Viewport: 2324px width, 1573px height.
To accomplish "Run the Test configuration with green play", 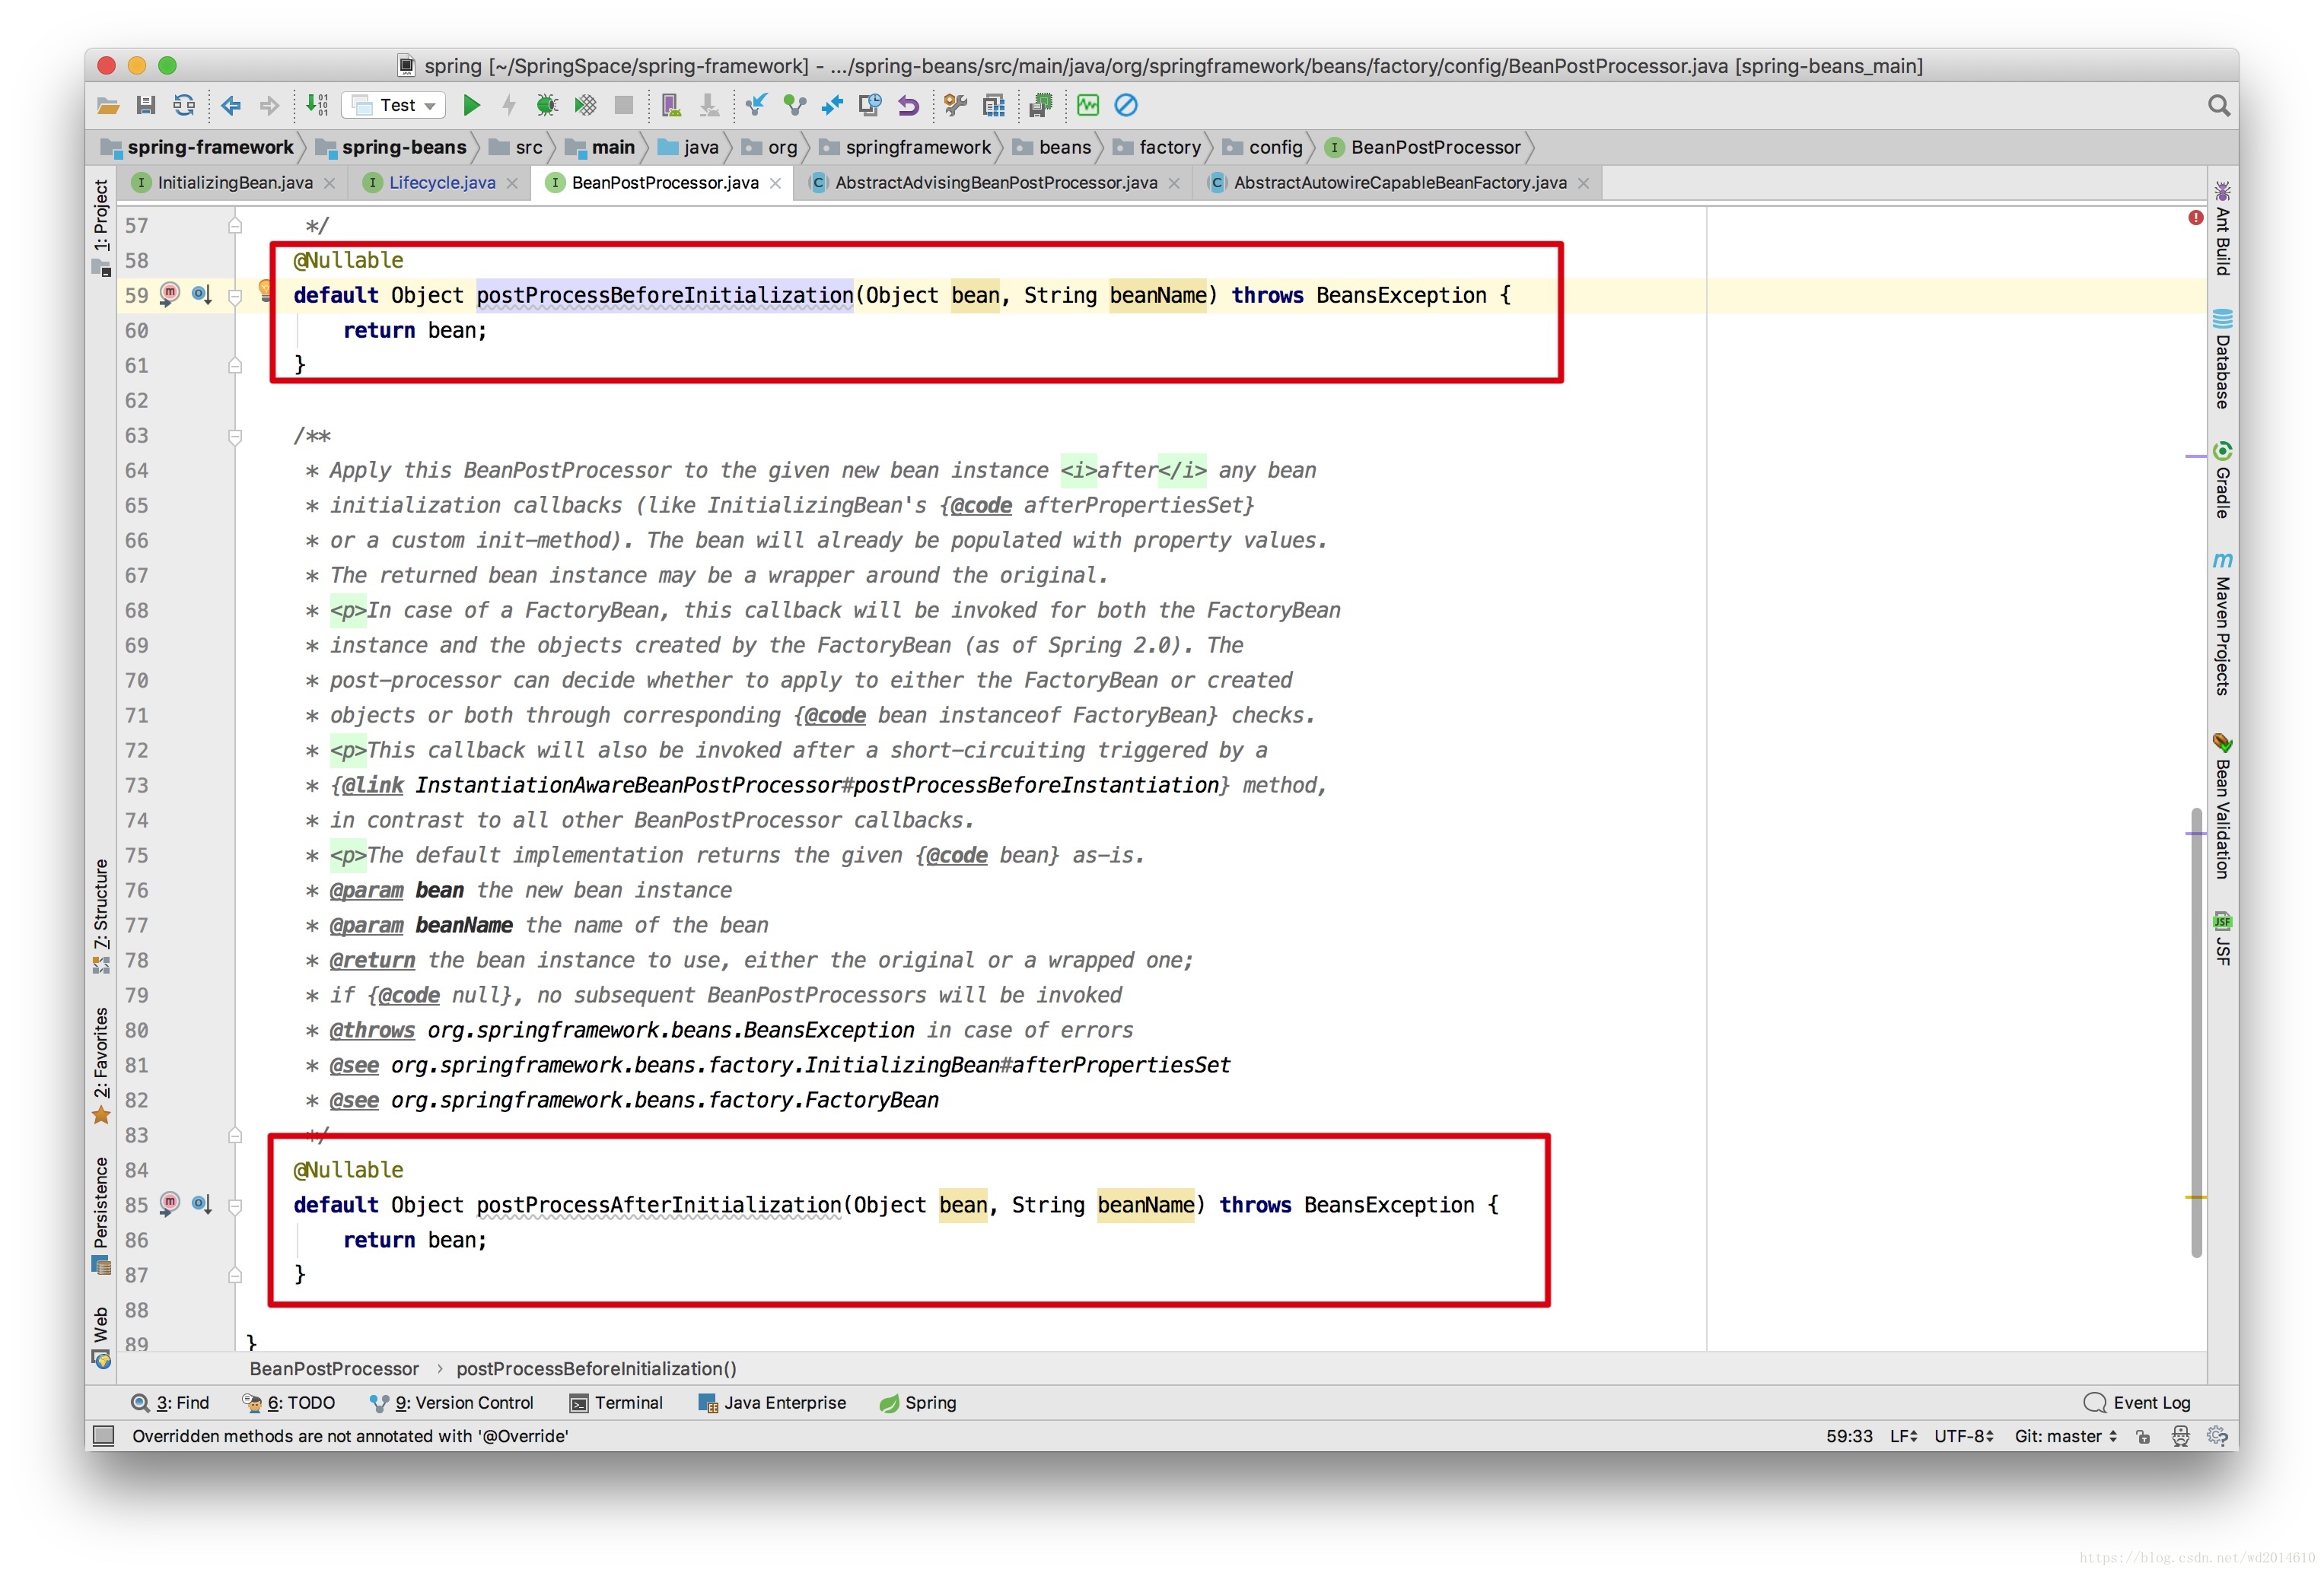I will (x=471, y=105).
